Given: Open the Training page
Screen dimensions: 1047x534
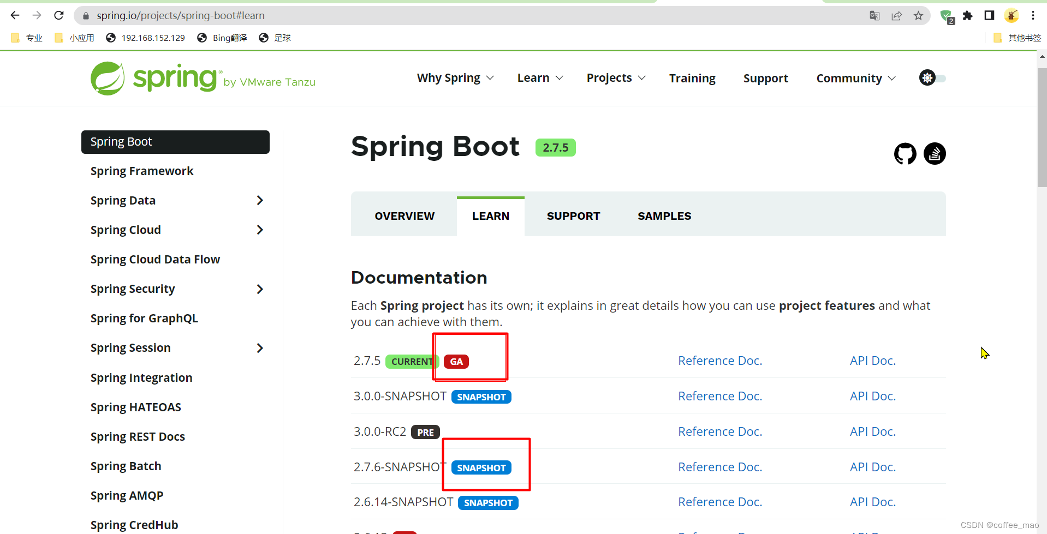Looking at the screenshot, I should point(692,78).
